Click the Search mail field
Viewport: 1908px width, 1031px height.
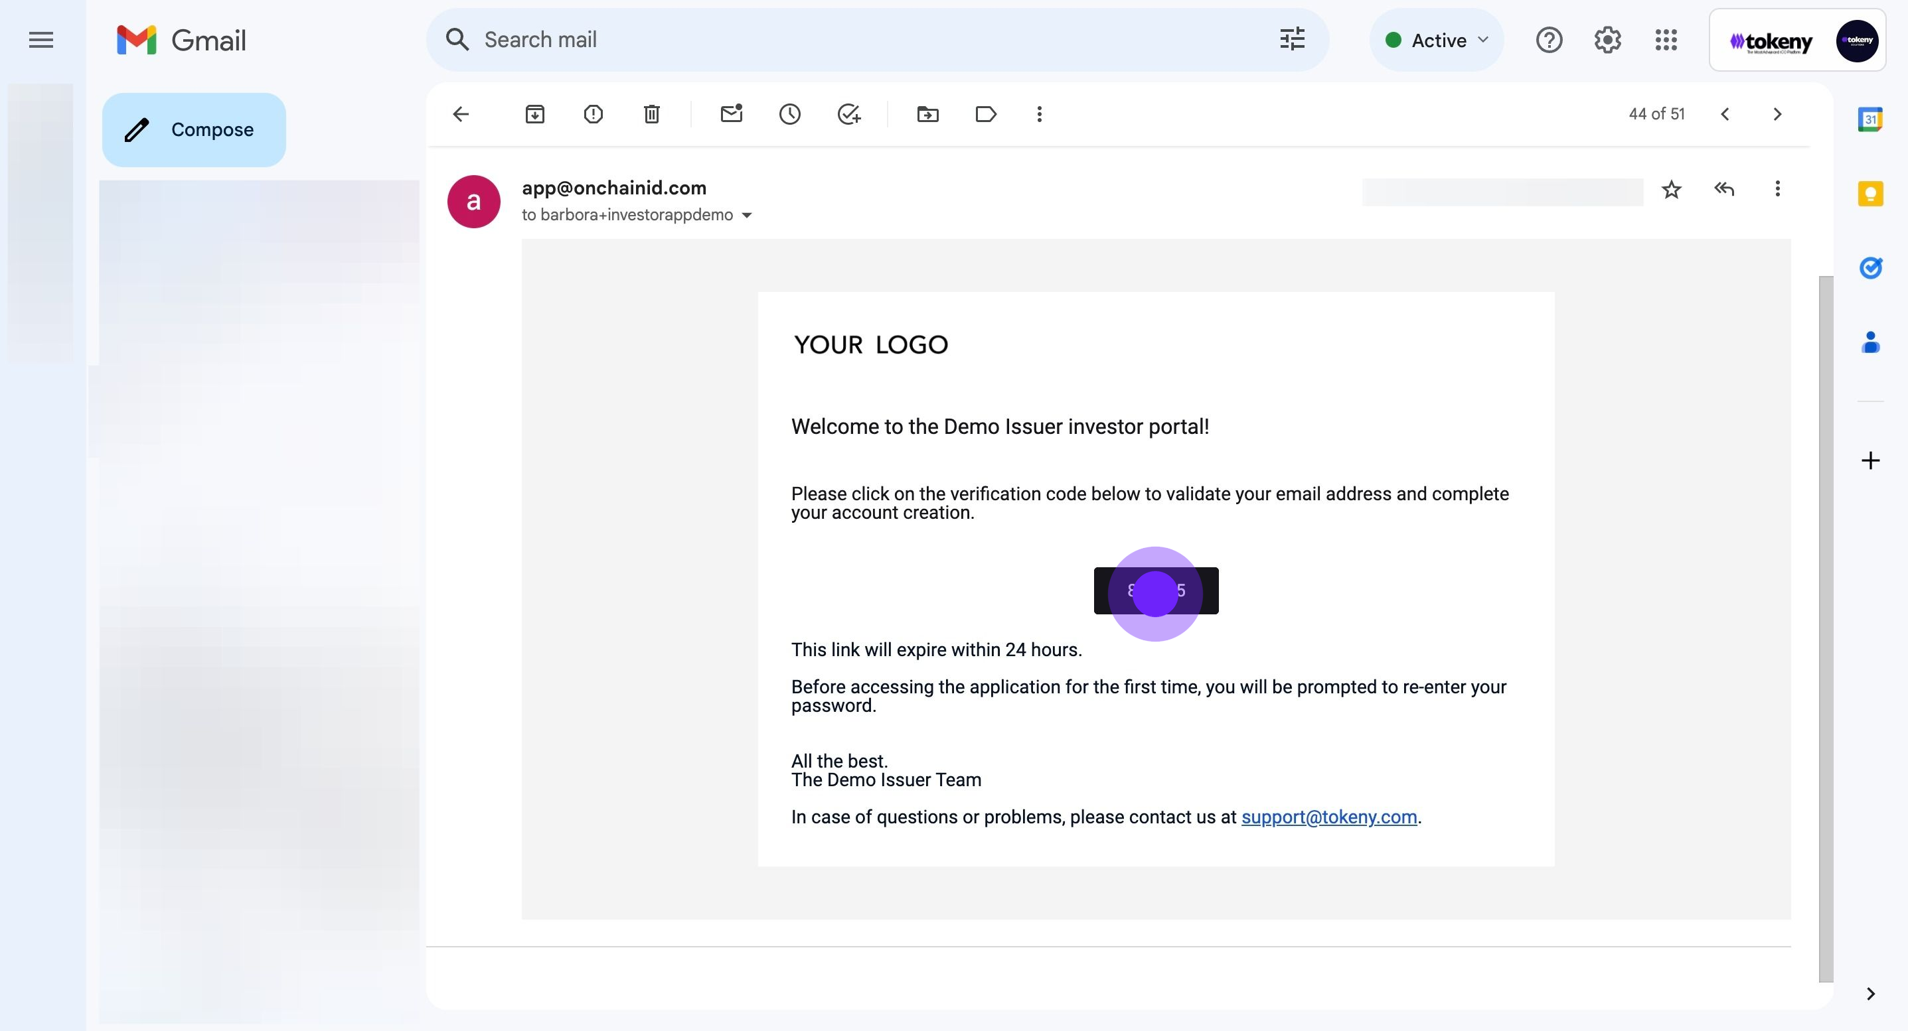point(852,40)
